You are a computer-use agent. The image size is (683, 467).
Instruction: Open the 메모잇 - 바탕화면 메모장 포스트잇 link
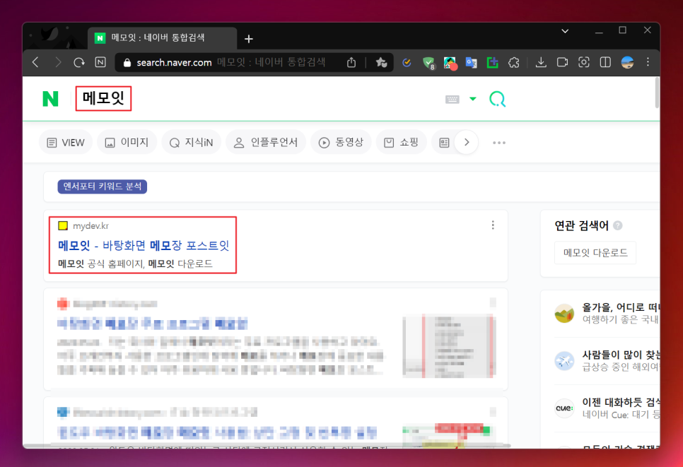(x=144, y=245)
